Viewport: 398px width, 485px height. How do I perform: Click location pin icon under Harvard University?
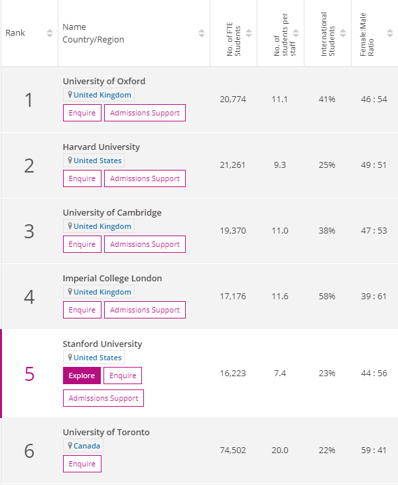[70, 161]
